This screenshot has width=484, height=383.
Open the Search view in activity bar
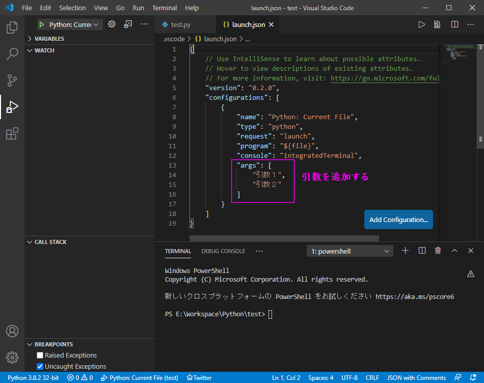(12, 53)
